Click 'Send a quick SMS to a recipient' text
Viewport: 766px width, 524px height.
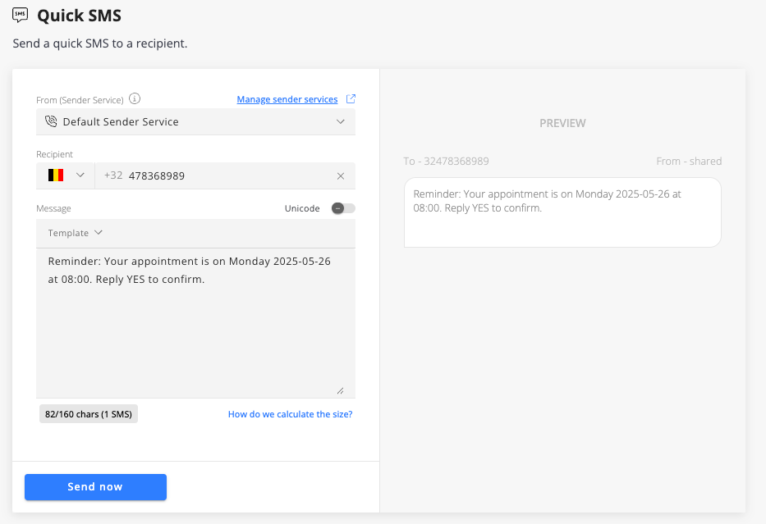pyautogui.click(x=100, y=43)
